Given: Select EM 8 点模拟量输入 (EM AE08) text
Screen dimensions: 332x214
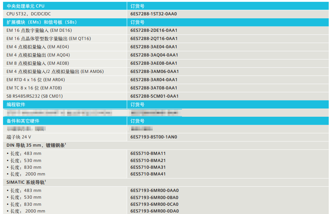Looking at the screenshot, I should (38, 63).
